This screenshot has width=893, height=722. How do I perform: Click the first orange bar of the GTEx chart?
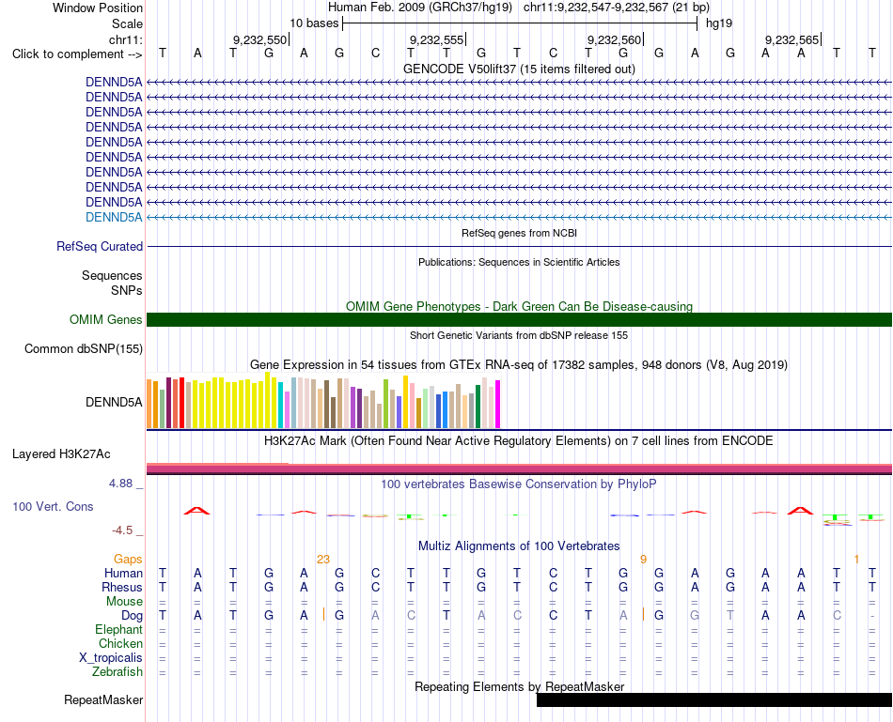tap(149, 404)
